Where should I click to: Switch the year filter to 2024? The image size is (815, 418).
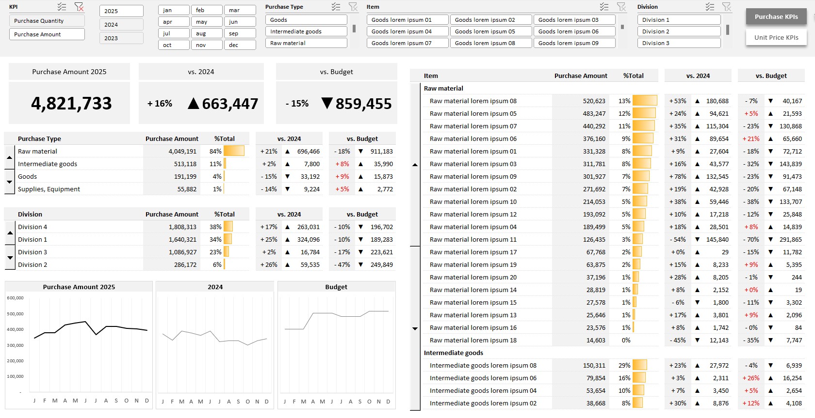121,25
